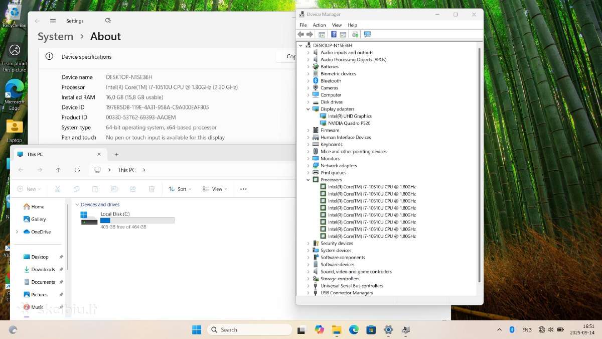Click the New button in File Explorer
Screen dimensions: 602x339
[29, 189]
